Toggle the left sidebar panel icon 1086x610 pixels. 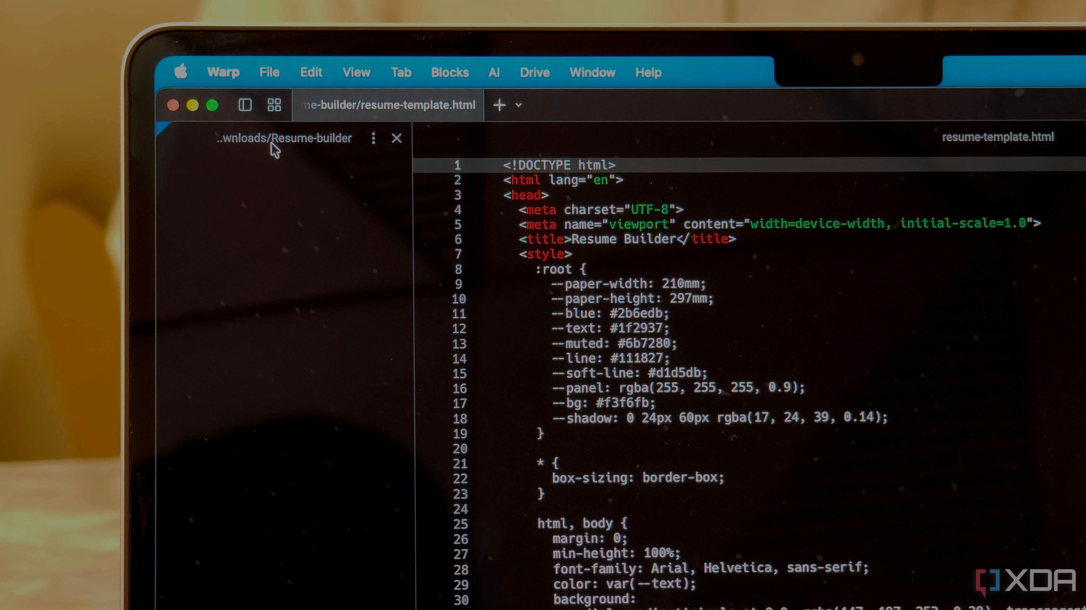(x=245, y=105)
